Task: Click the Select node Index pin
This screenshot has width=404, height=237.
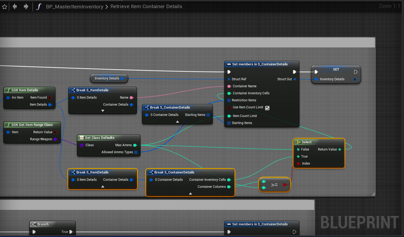Action: point(298,163)
